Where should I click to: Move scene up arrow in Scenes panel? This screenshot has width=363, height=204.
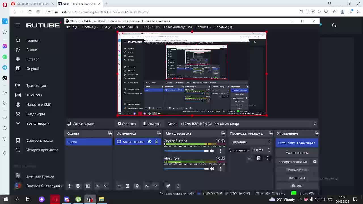point(97,186)
